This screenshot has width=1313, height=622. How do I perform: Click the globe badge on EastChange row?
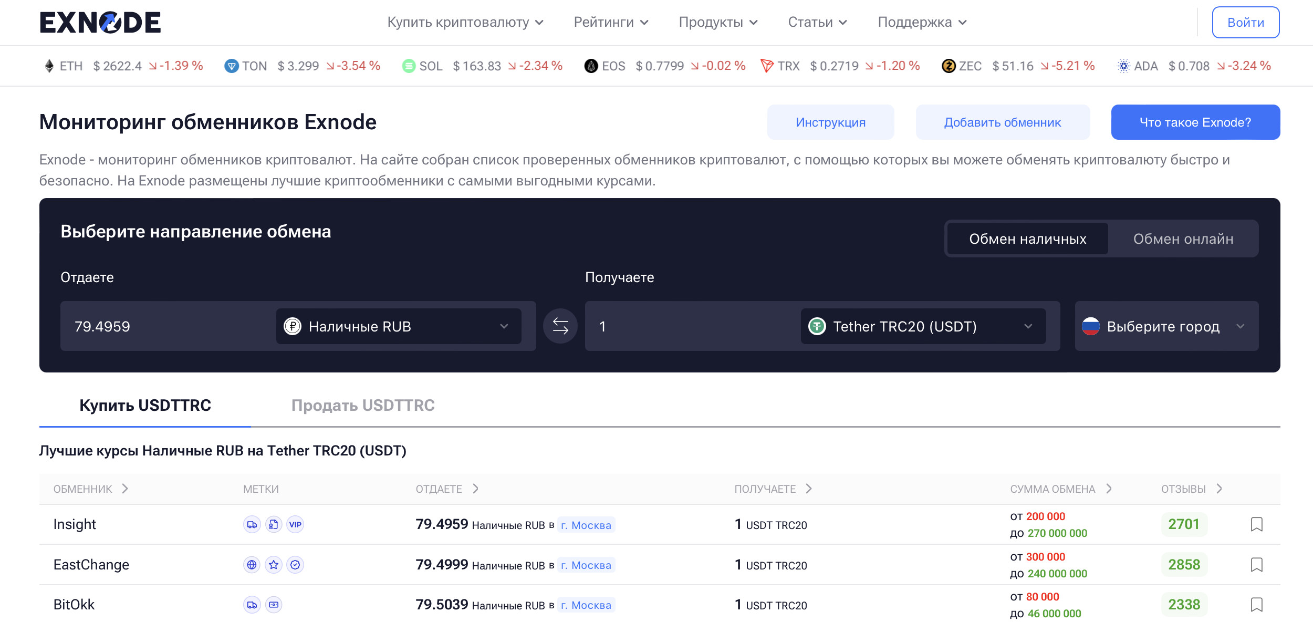click(252, 565)
